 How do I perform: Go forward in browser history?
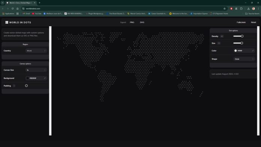click(x=7, y=9)
